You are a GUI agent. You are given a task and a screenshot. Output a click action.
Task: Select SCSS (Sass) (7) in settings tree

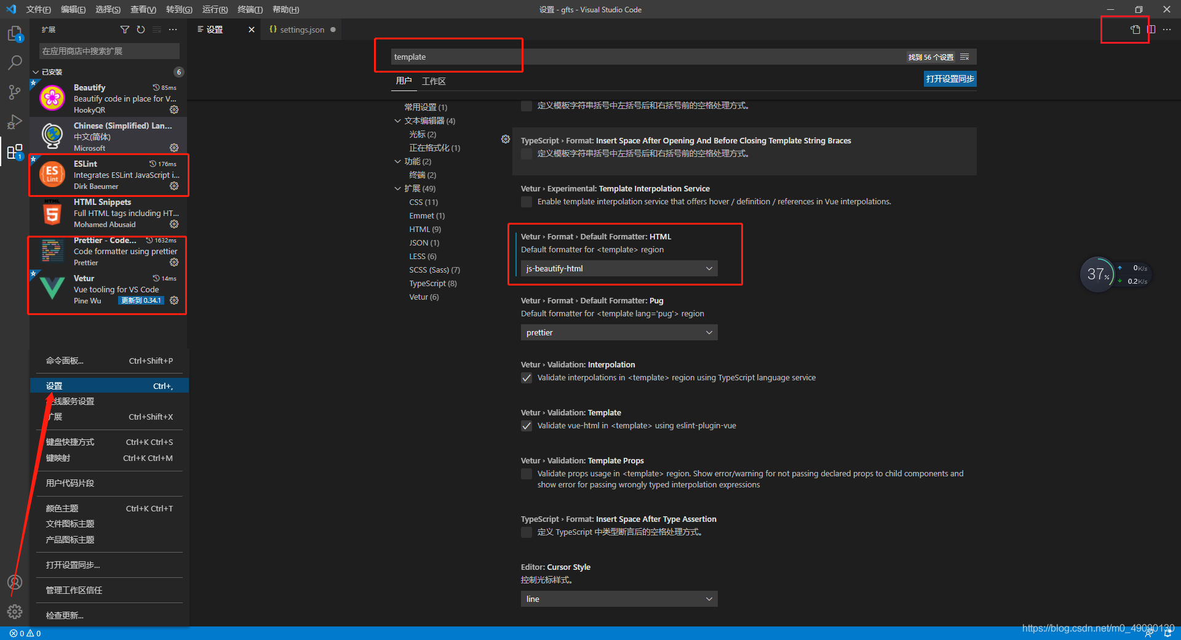point(434,270)
